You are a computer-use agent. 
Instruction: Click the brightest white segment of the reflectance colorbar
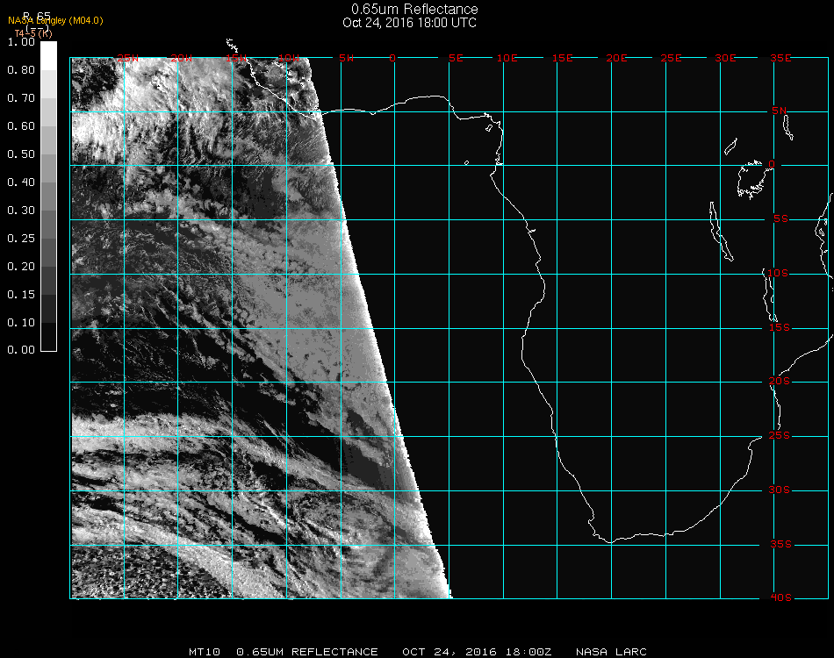pos(48,56)
